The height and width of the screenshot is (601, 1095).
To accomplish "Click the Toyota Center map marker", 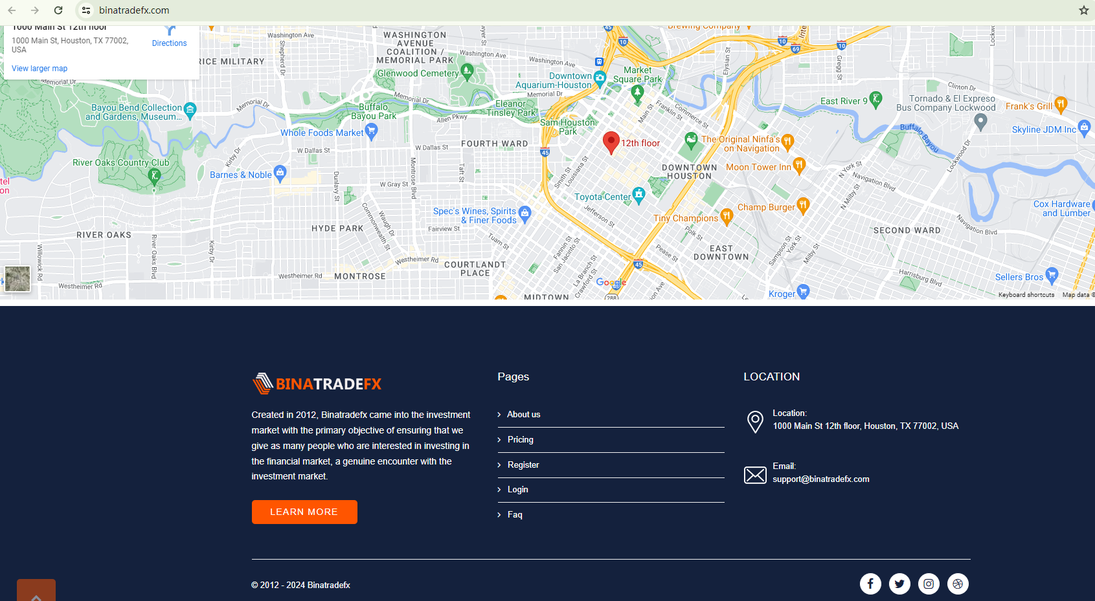I will click(x=639, y=195).
